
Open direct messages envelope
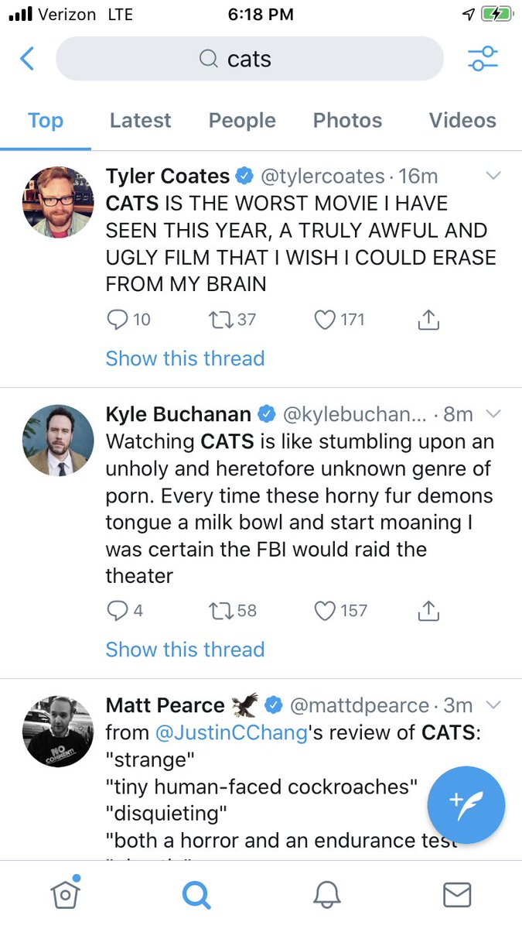click(x=457, y=895)
